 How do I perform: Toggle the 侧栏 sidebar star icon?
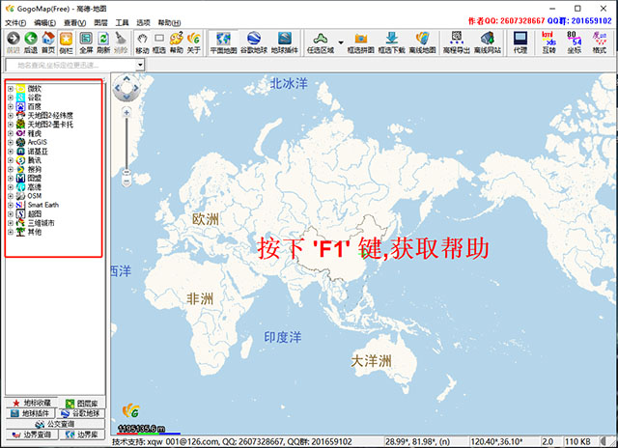[66, 39]
